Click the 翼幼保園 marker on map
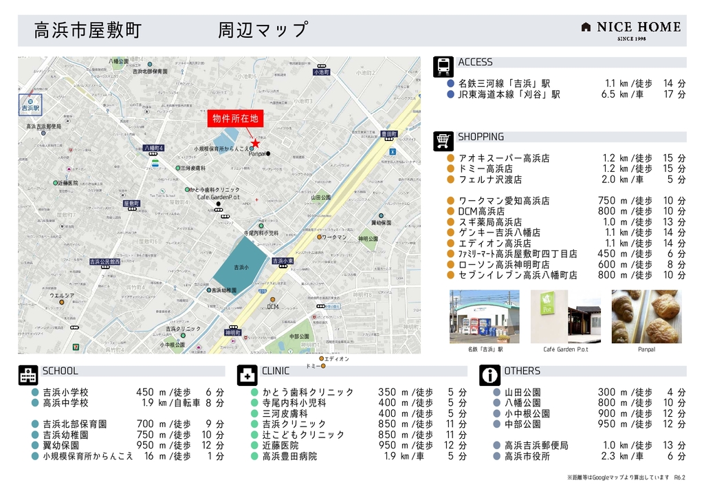 point(381,216)
